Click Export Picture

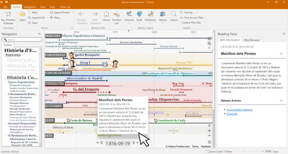click(x=60, y=12)
